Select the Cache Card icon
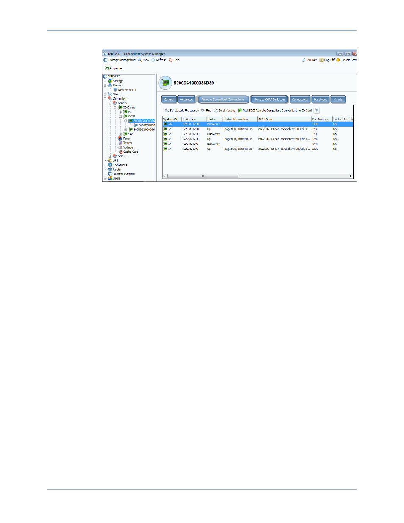This screenshot has width=404, height=523. (120, 152)
